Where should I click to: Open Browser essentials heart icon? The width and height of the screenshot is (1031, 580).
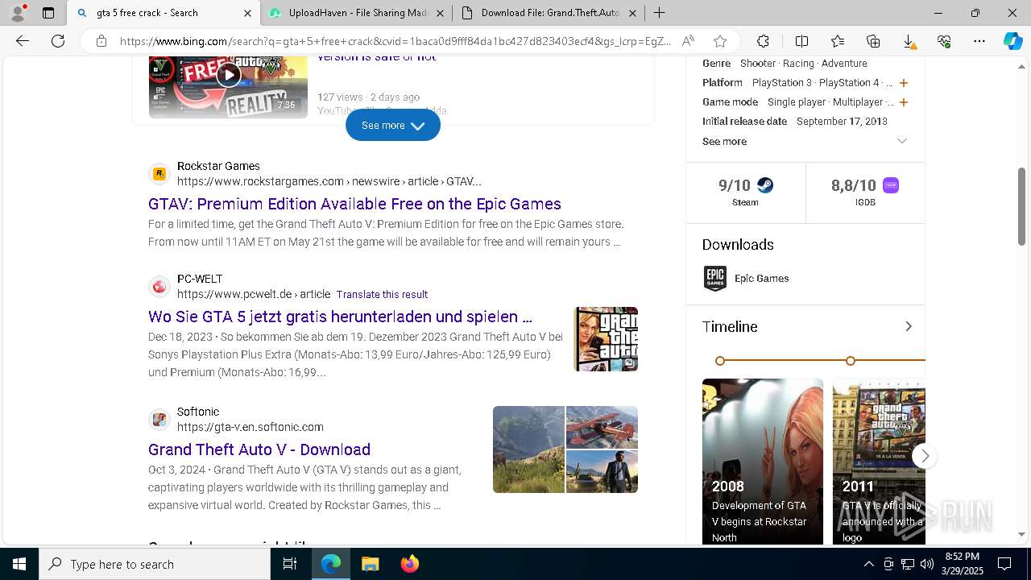click(944, 41)
